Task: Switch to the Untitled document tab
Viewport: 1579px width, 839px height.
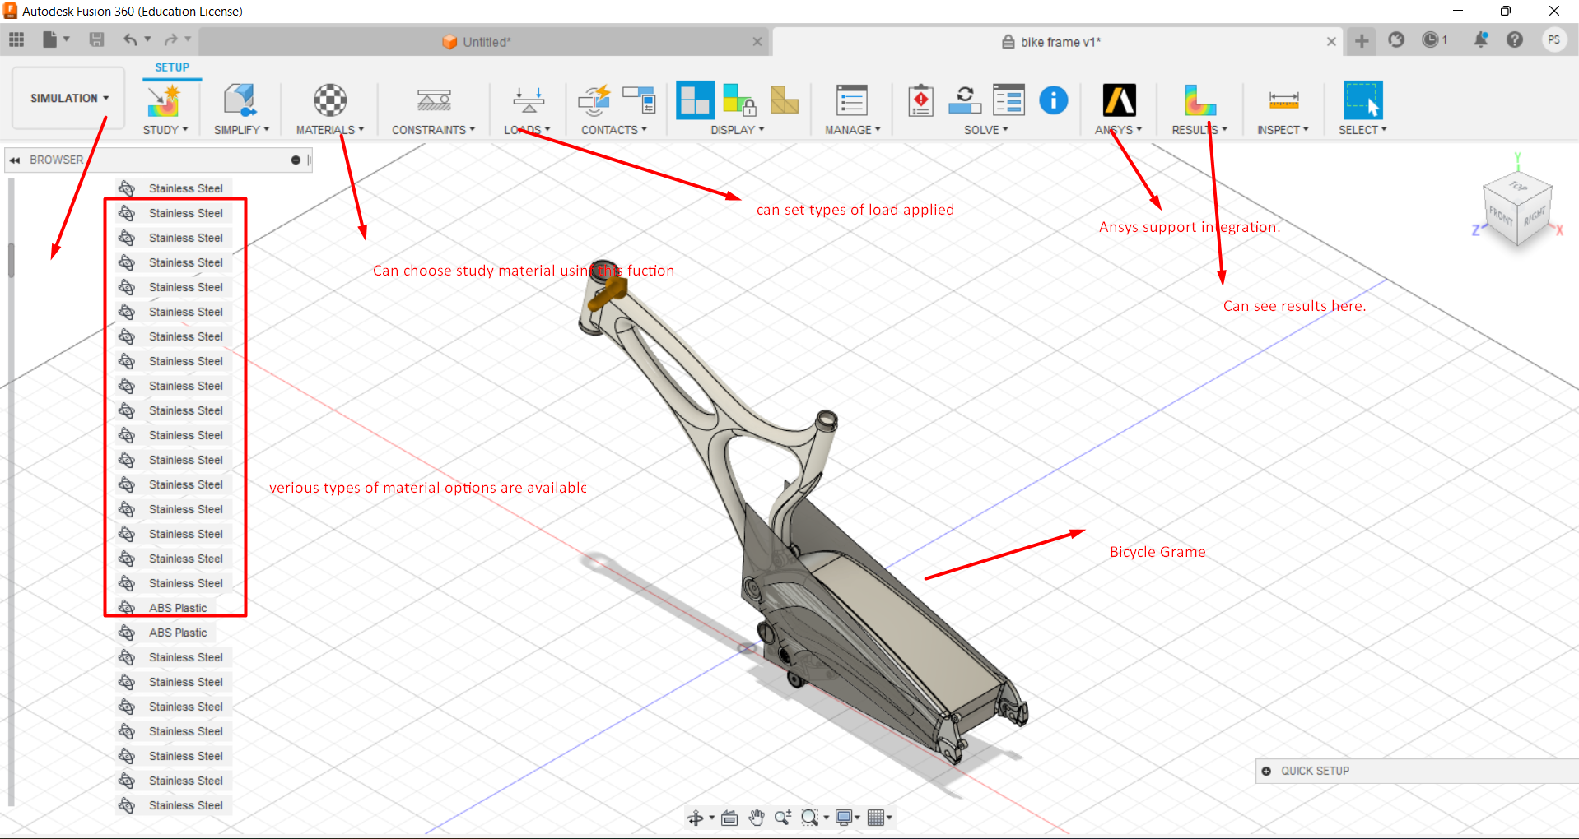Action: tap(484, 42)
